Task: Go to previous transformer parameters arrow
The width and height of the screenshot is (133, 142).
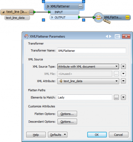Action: point(107,37)
